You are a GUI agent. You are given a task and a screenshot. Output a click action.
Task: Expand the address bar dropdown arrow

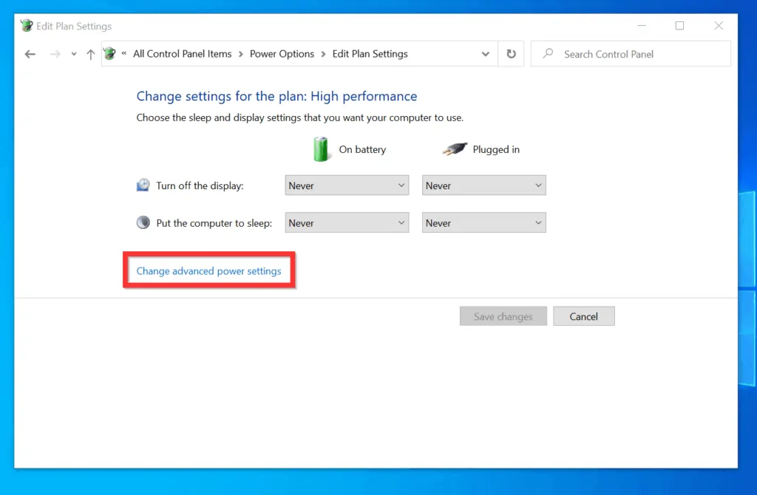[x=485, y=54]
